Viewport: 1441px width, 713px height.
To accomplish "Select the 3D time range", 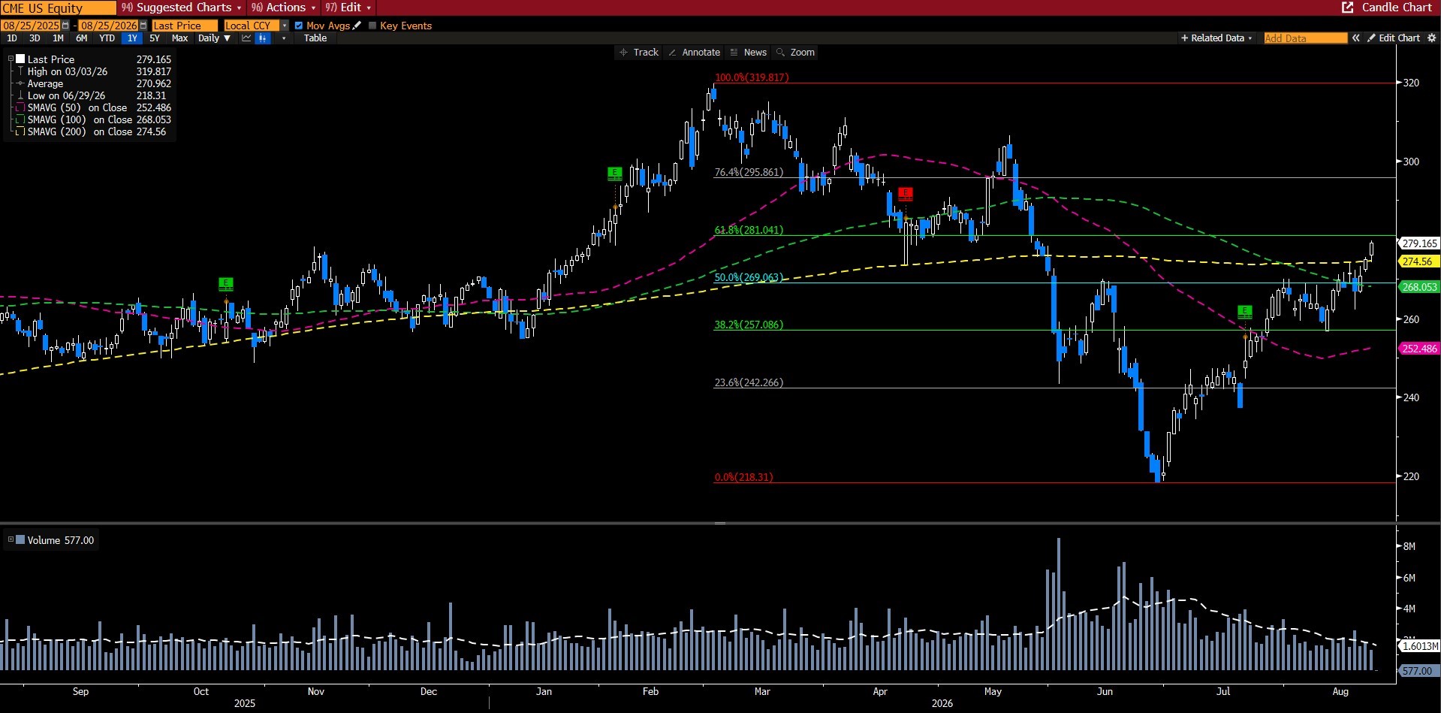I will [x=35, y=38].
